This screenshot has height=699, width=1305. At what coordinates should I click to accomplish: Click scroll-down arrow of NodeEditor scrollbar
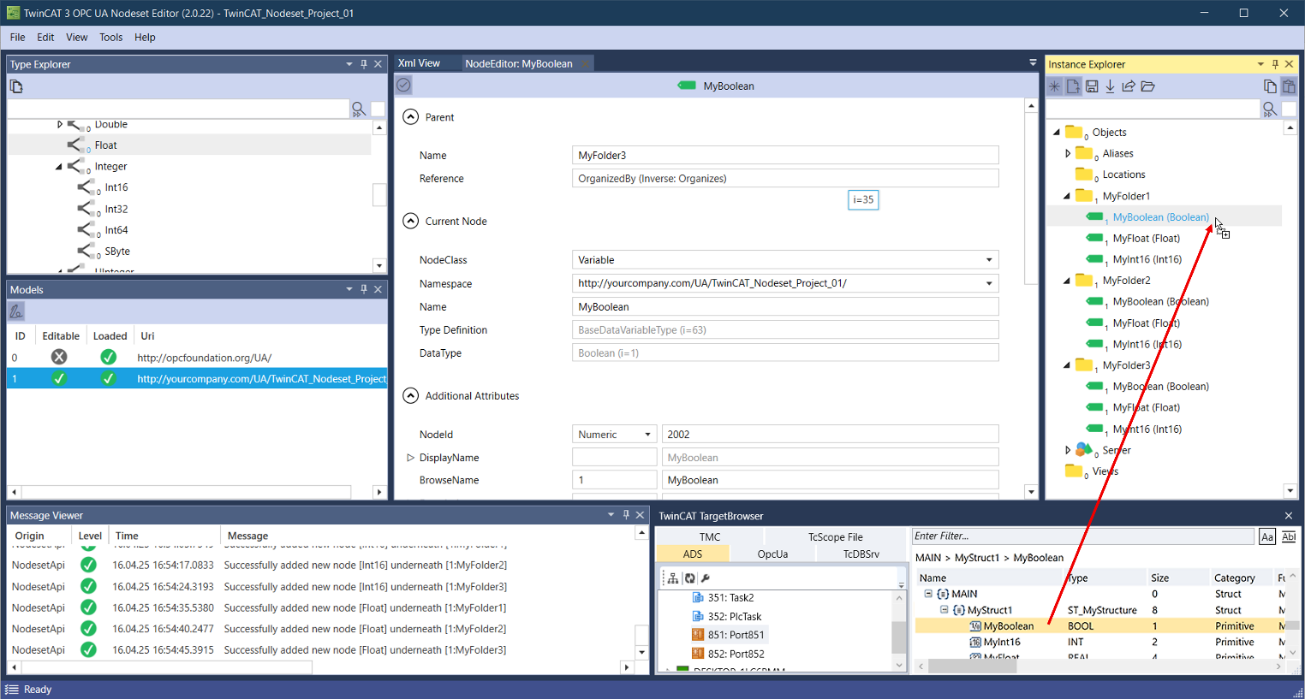(1031, 492)
